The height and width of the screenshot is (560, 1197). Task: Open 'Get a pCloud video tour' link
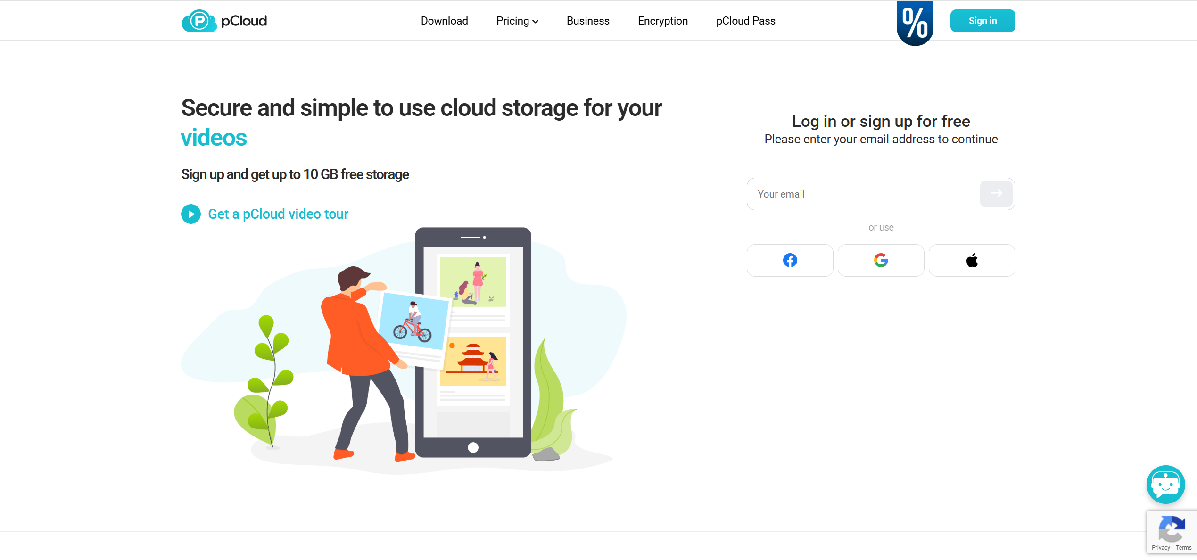[278, 214]
